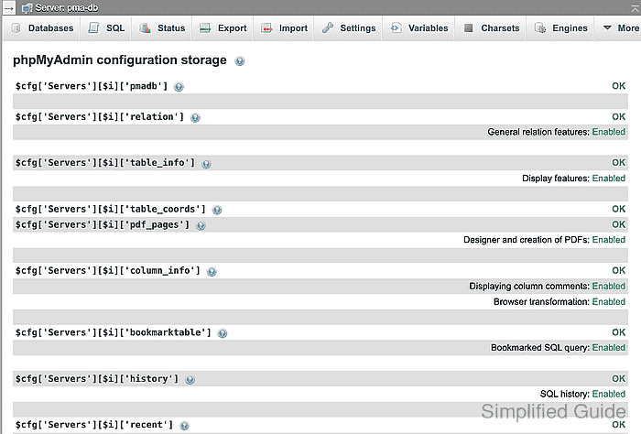Click the SQL tab icon
The image size is (641, 434).
coord(93,27)
